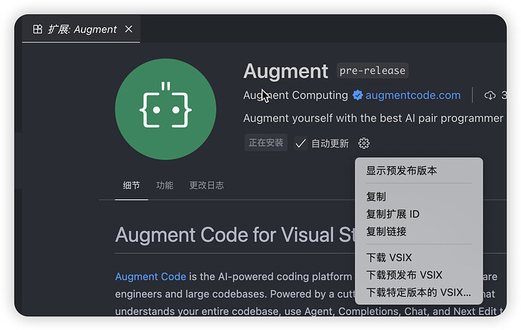Screen dimensions: 521x330
Task: Choose 下载预发布 VSIX menu item
Action: pos(418,275)
